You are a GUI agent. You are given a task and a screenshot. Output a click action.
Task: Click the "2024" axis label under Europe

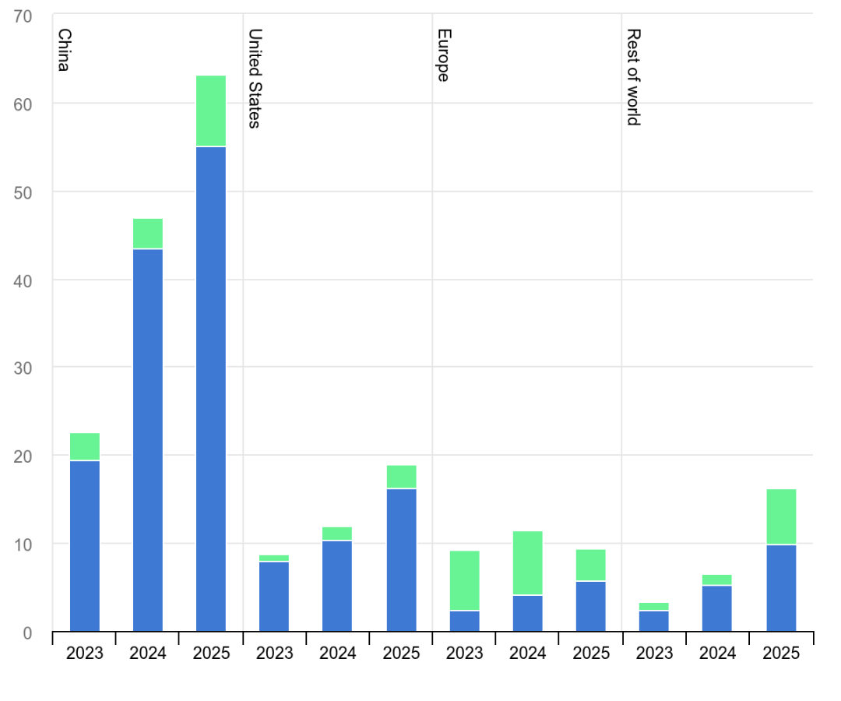tap(528, 653)
